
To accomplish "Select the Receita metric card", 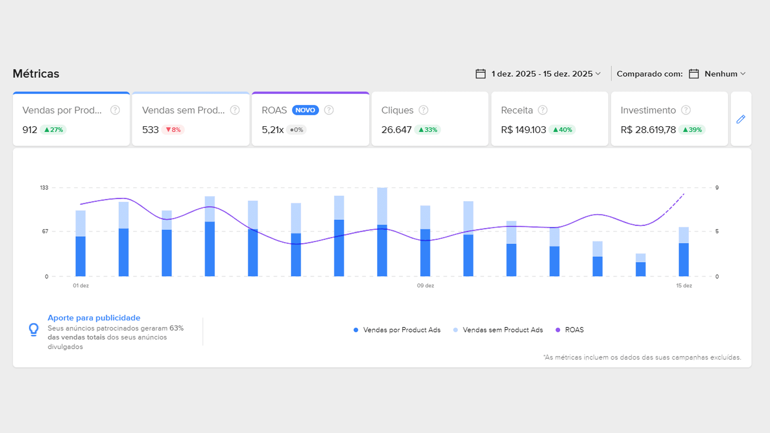I will tap(549, 119).
